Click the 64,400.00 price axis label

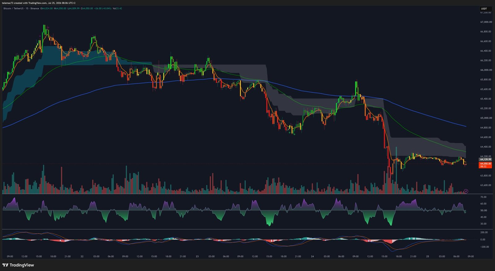click(486, 147)
